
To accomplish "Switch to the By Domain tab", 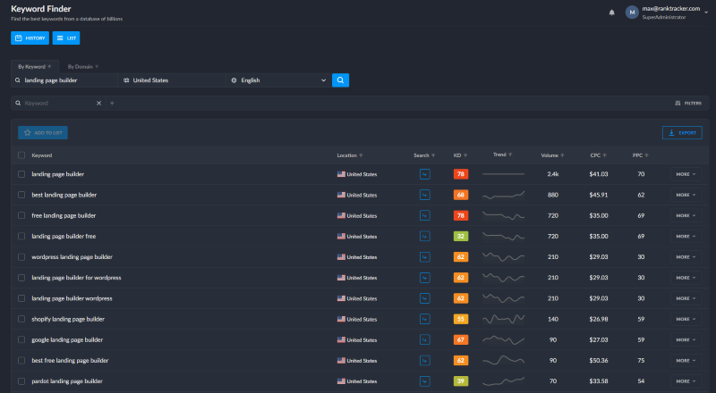I will point(82,67).
